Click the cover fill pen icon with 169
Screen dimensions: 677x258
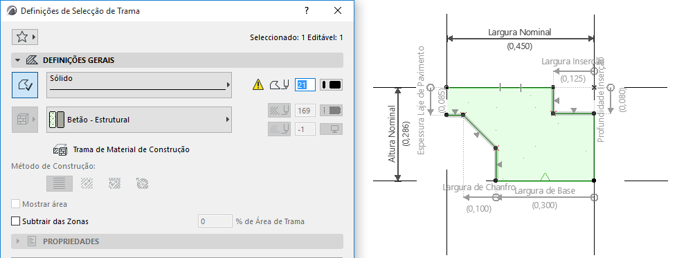point(279,111)
